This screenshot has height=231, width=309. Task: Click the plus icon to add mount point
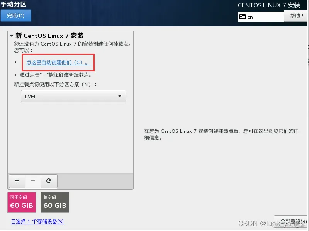(17, 181)
